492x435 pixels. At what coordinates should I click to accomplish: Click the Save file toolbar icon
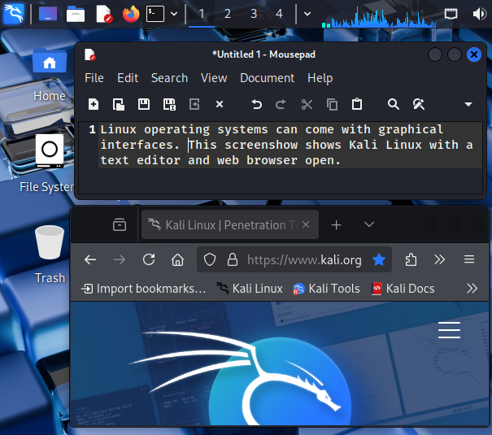(x=144, y=104)
